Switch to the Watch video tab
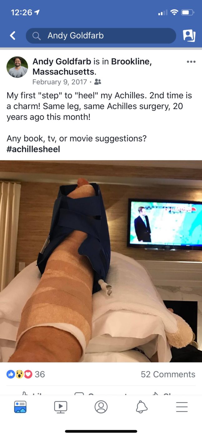This screenshot has width=202, height=437. (x=61, y=407)
